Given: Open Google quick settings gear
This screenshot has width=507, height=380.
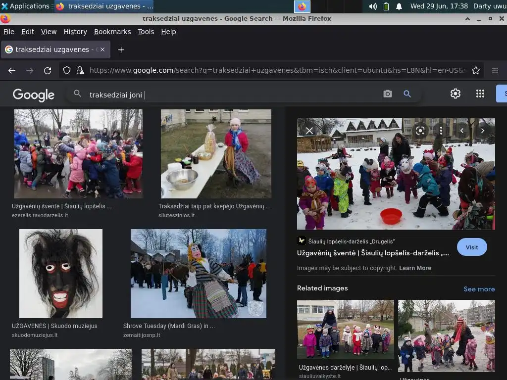Looking at the screenshot, I should pos(456,94).
